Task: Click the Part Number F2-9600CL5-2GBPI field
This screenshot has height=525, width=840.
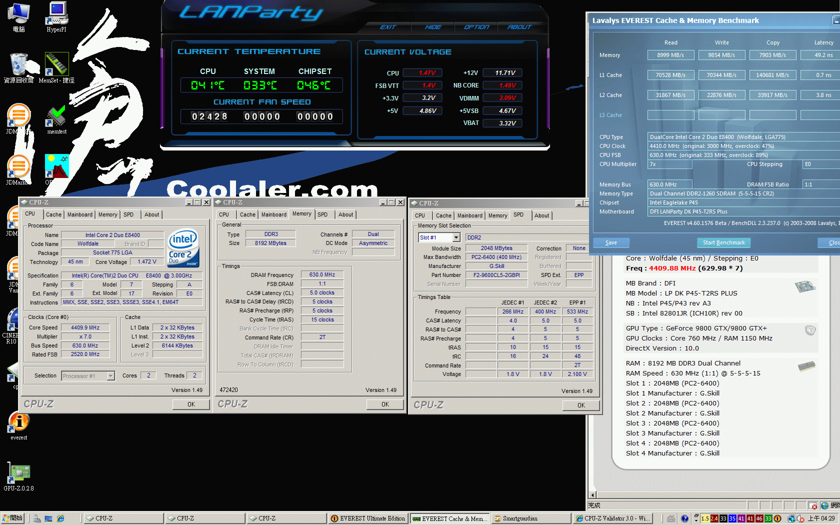Action: coord(496,275)
